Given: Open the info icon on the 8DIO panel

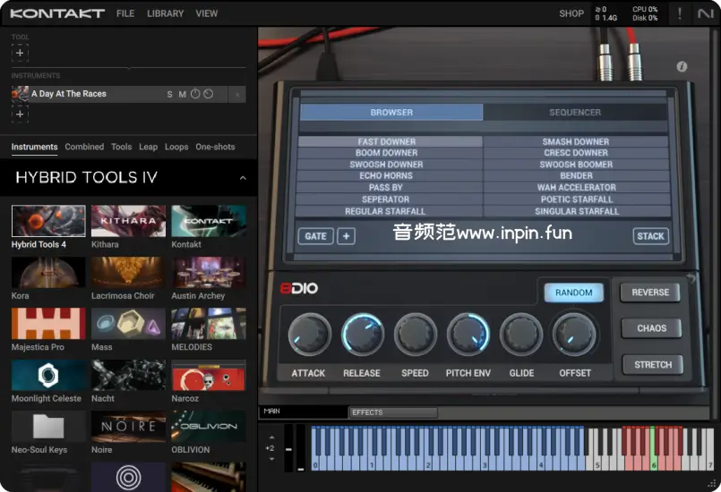Looking at the screenshot, I should tap(682, 66).
